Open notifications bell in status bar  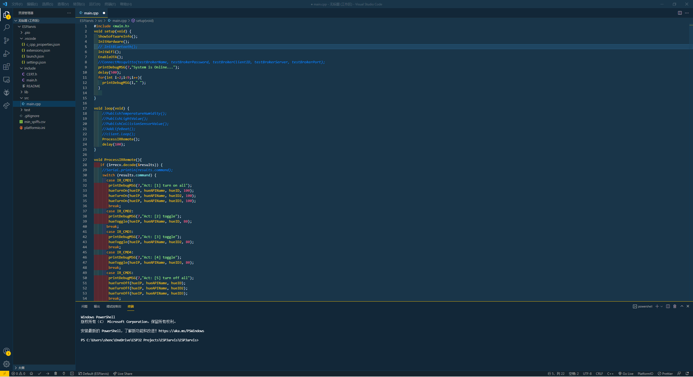[x=687, y=374]
